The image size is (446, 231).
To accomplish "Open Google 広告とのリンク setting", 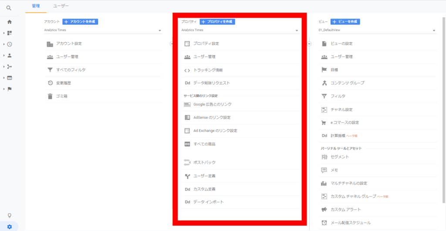I will click(212, 104).
